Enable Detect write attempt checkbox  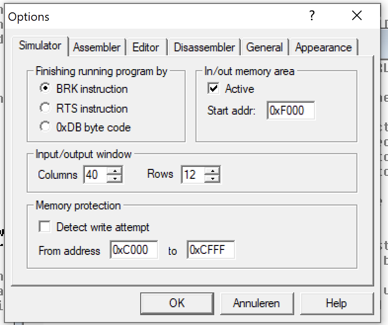click(45, 227)
